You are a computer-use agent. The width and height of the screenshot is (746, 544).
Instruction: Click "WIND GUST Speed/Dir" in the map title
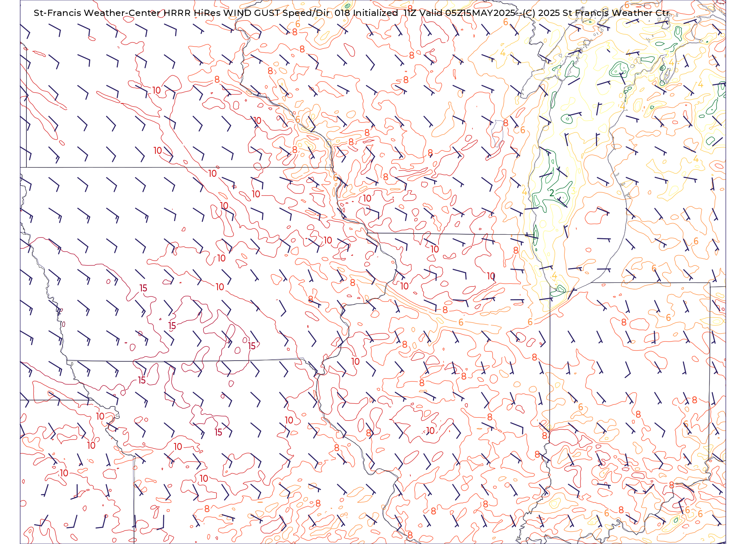[277, 13]
